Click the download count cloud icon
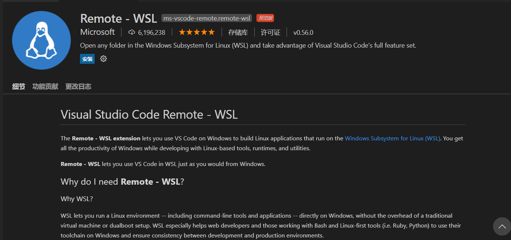This screenshot has height=240, width=511. 132,32
